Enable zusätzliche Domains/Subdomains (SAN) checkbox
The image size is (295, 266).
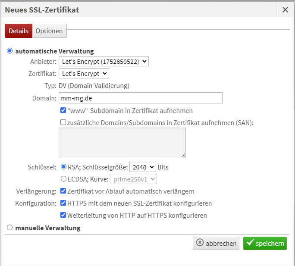pyautogui.click(x=63, y=122)
